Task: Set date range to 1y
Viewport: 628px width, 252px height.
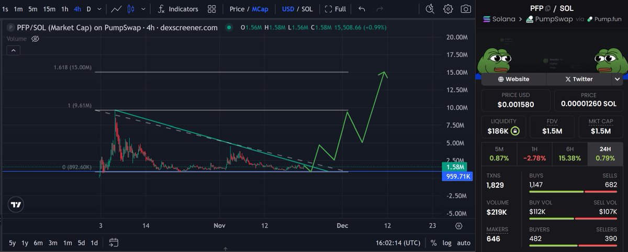Action: click(24, 243)
